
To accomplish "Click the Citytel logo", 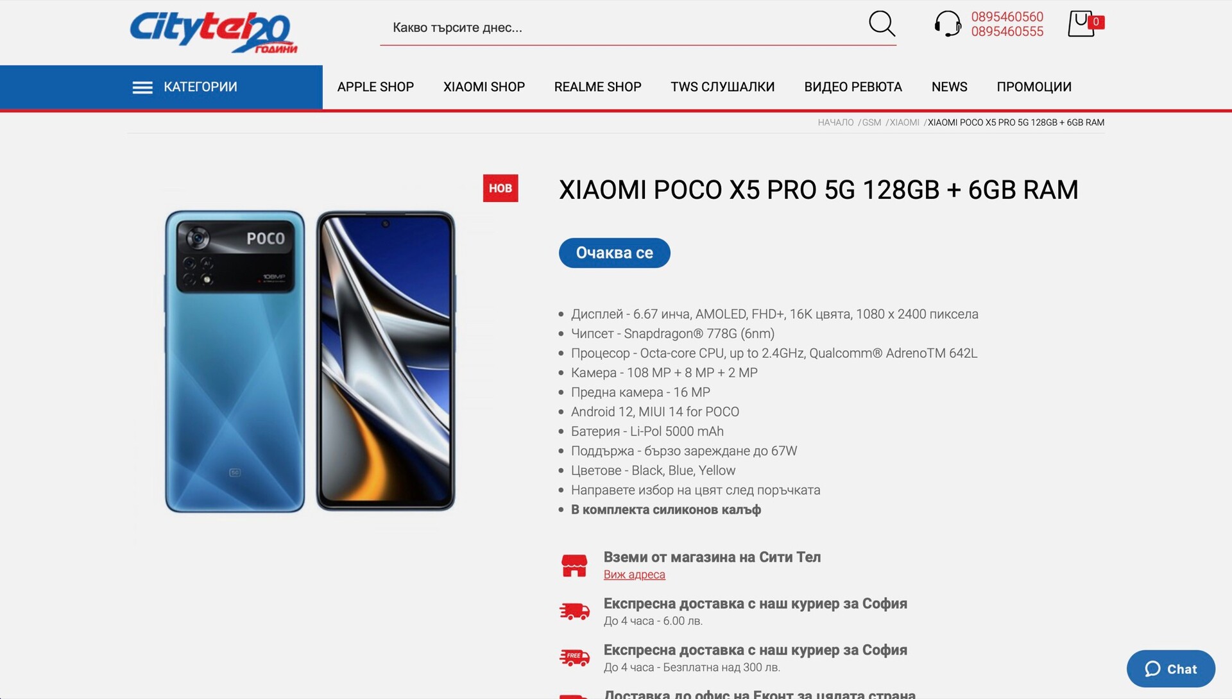I will click(x=213, y=32).
